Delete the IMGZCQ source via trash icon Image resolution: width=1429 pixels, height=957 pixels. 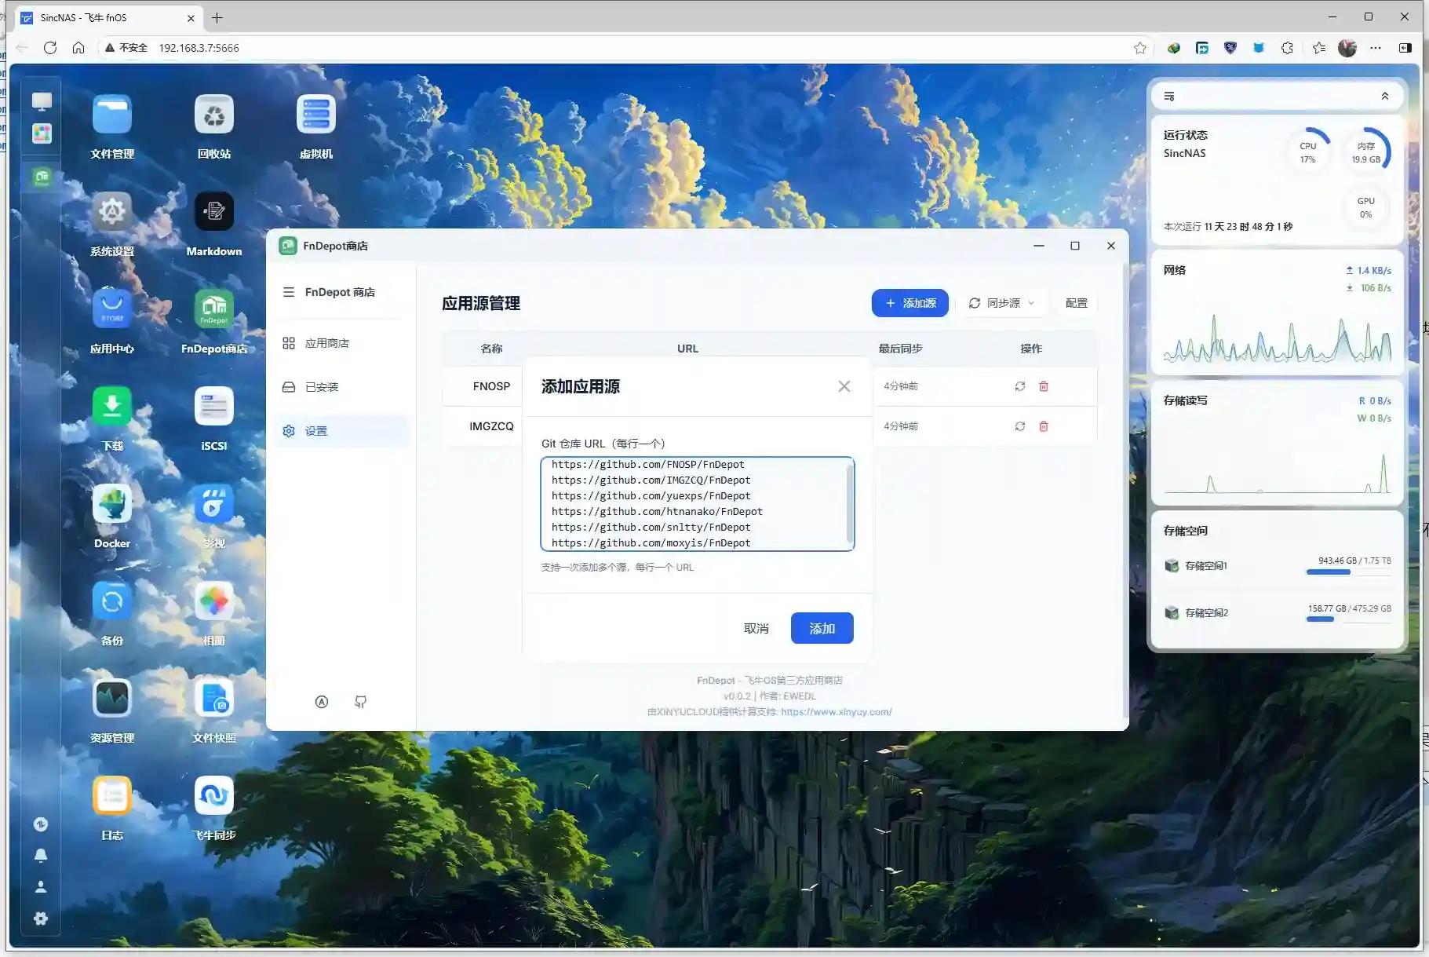(1043, 426)
